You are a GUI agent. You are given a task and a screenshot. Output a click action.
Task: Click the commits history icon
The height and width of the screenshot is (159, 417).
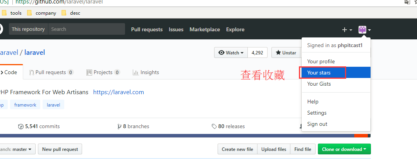[x=21, y=127]
